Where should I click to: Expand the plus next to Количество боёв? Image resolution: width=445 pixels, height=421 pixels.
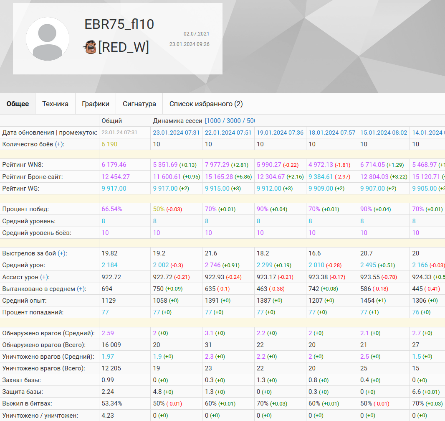click(60, 144)
